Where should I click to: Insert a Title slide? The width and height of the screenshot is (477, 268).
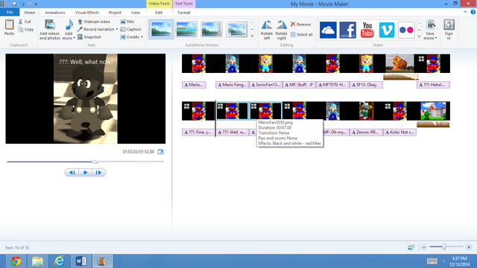[127, 22]
